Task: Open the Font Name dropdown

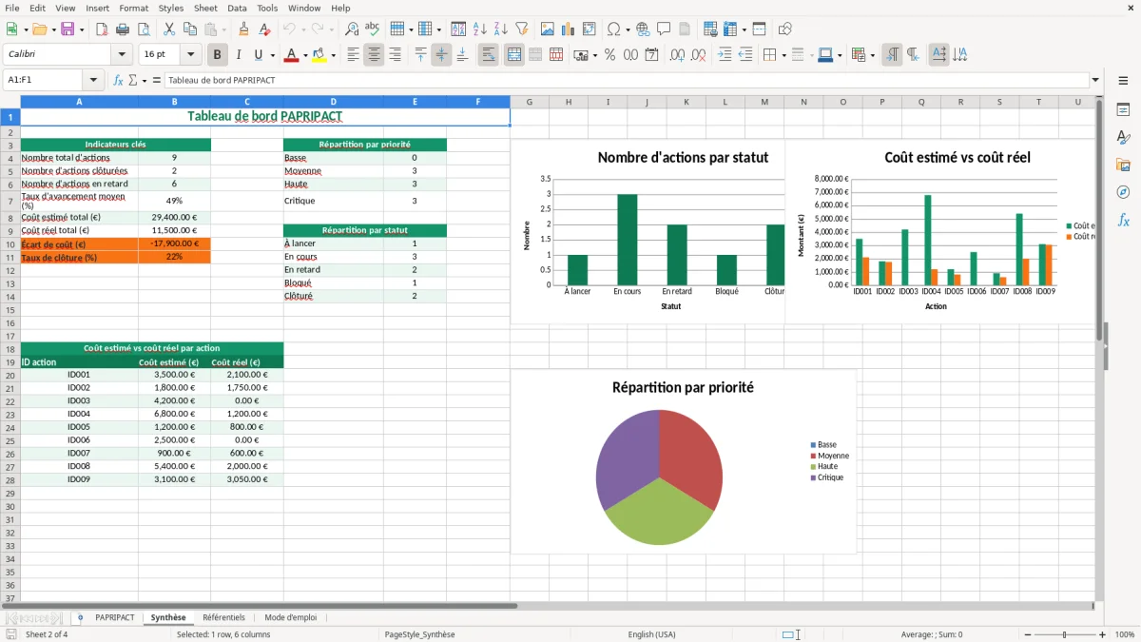Action: tap(122, 55)
